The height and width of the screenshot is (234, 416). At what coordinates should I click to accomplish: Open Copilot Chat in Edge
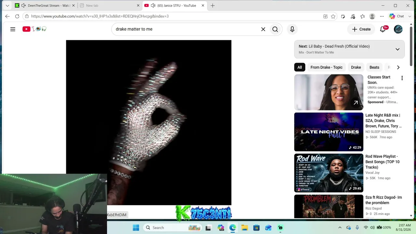(397, 16)
